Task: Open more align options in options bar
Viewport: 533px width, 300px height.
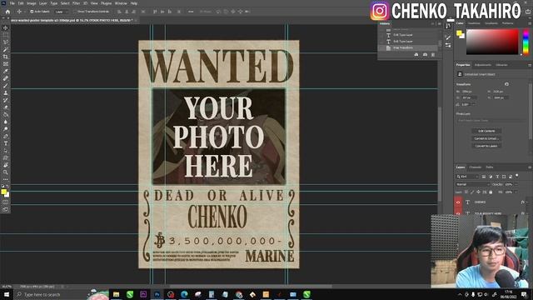Action: [x=191, y=12]
